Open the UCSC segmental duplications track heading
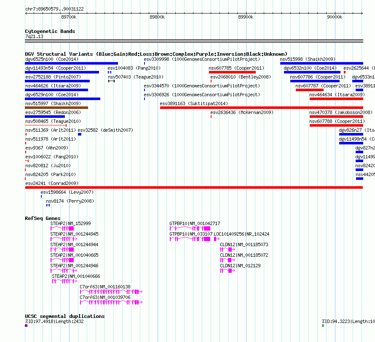The height and width of the screenshot is (342, 375). (65, 316)
